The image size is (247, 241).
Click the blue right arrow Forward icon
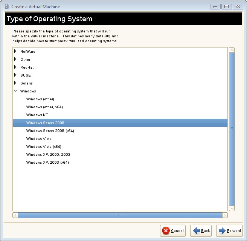click(x=222, y=231)
